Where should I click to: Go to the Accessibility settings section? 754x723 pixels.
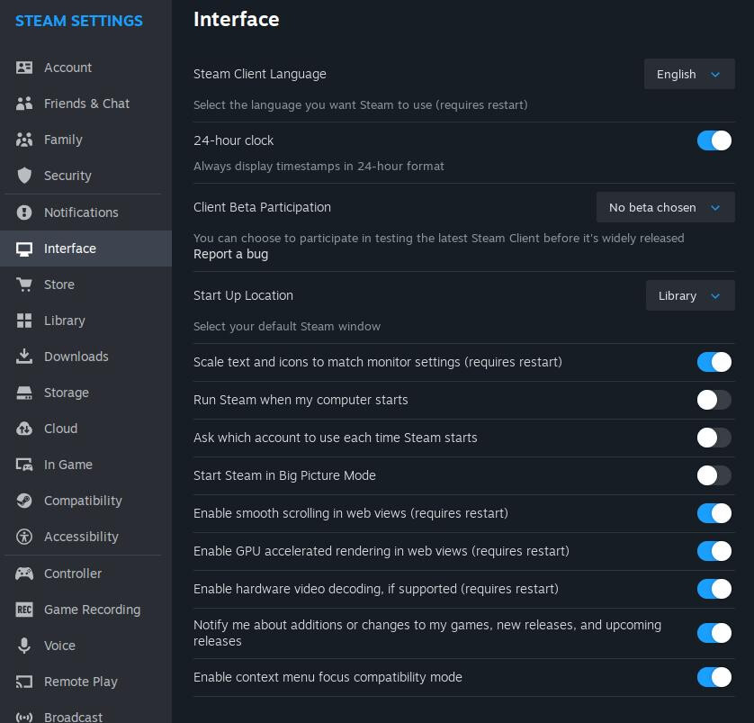click(x=81, y=537)
